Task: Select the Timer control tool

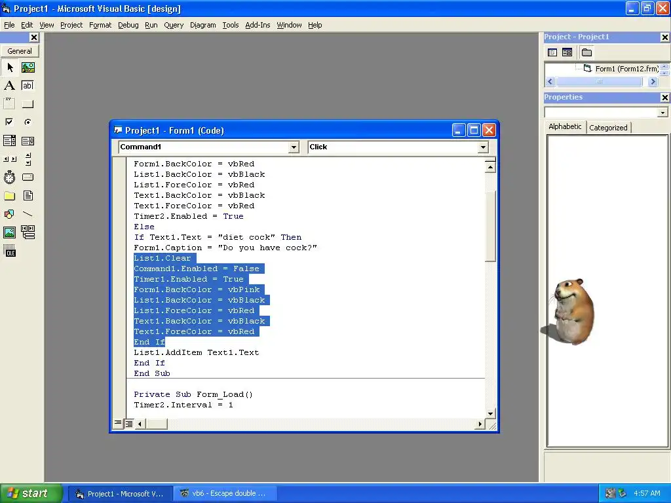Action: click(x=10, y=177)
